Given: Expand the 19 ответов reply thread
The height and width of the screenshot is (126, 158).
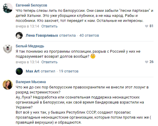Looking at the screenshot, I should (69, 71).
